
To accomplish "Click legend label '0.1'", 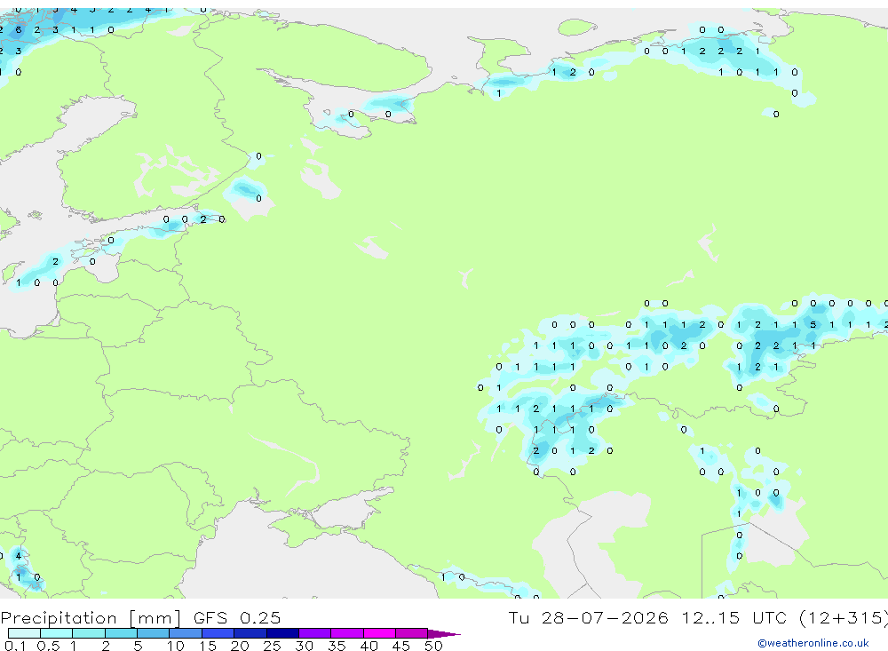I will [15, 646].
